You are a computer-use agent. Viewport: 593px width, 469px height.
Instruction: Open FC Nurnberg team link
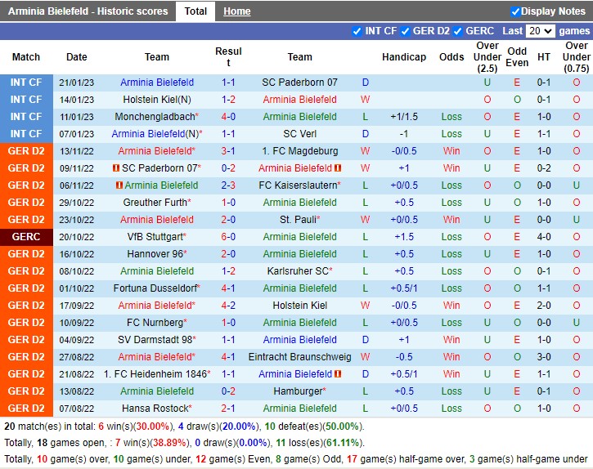[x=155, y=323]
